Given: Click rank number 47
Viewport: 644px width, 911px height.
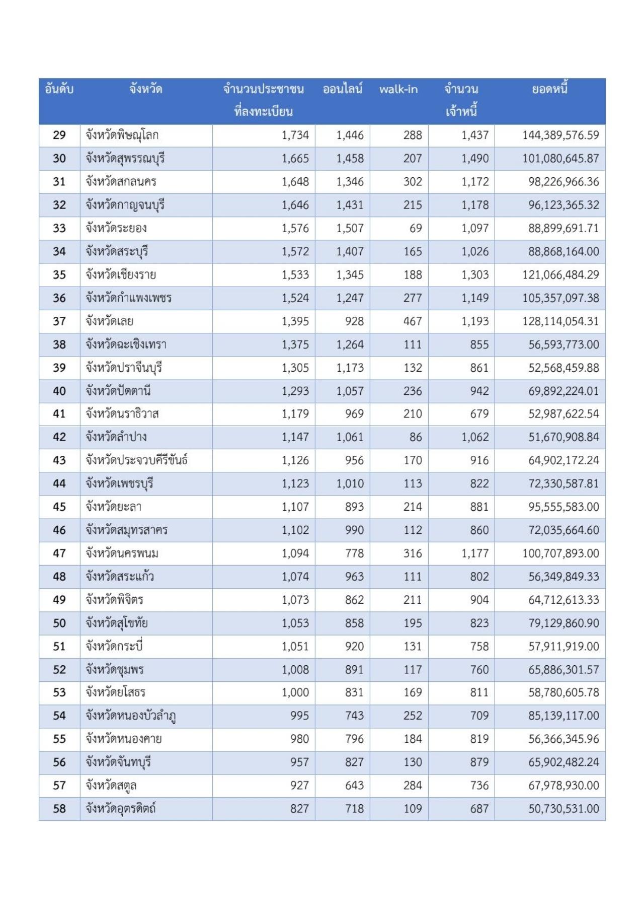Looking at the screenshot, I should [x=59, y=553].
